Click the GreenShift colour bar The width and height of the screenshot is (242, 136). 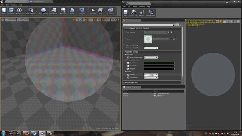(x=159, y=66)
